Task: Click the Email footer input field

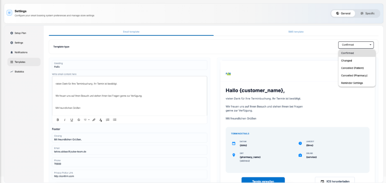Action: [x=130, y=150]
